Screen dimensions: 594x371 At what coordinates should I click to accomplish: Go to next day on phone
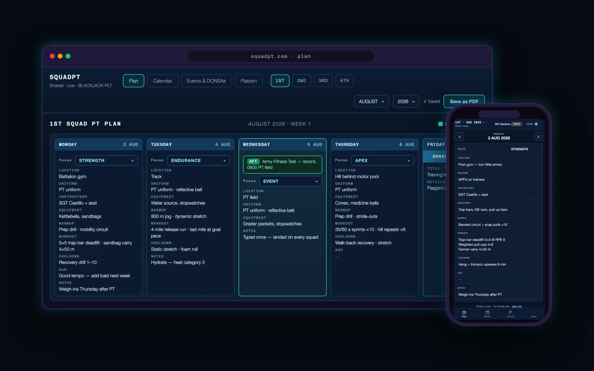coord(538,137)
